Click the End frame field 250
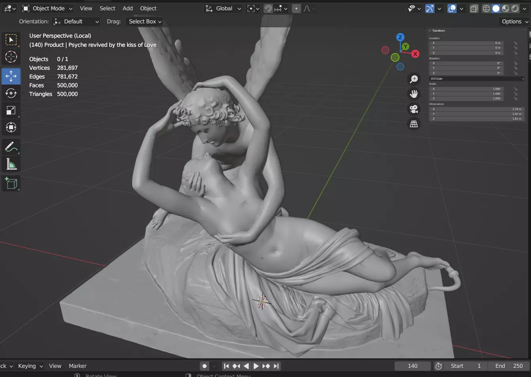The image size is (531, 377). click(x=509, y=366)
